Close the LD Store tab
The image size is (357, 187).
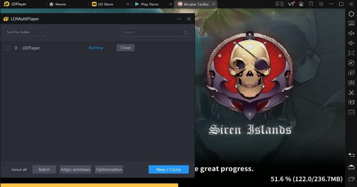click(128, 4)
